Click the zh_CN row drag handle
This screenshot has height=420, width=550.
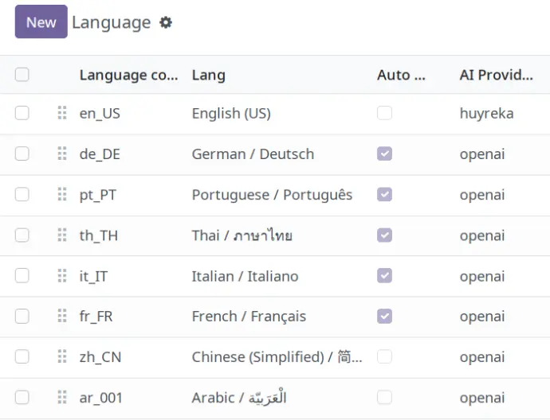point(62,356)
